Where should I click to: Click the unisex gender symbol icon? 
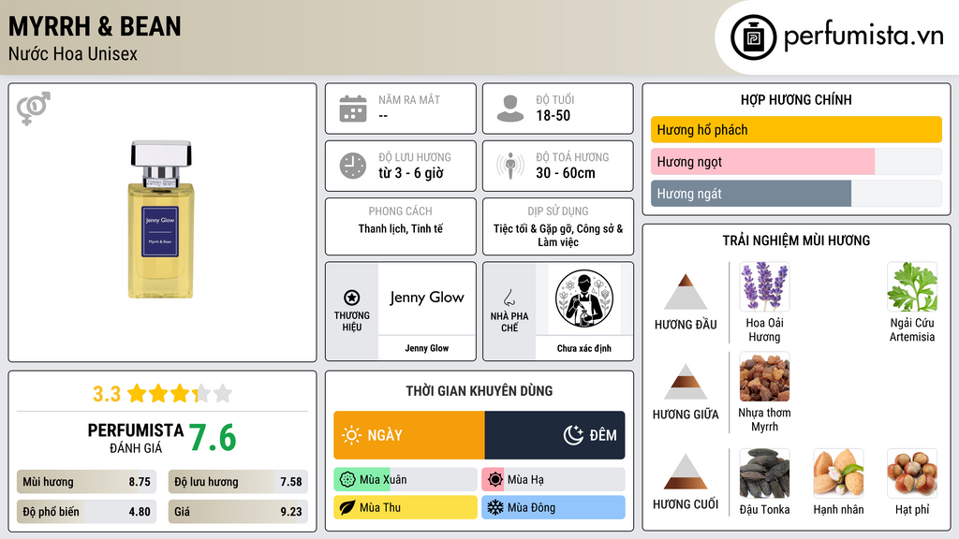coord(33,109)
